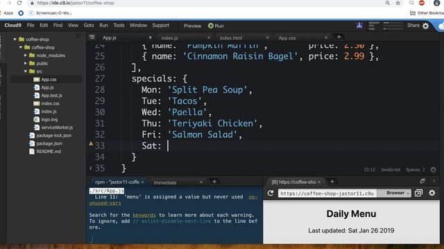The height and width of the screenshot is (249, 444).
Task: Collapse the root coffee-shop folder
Action: coord(15,39)
